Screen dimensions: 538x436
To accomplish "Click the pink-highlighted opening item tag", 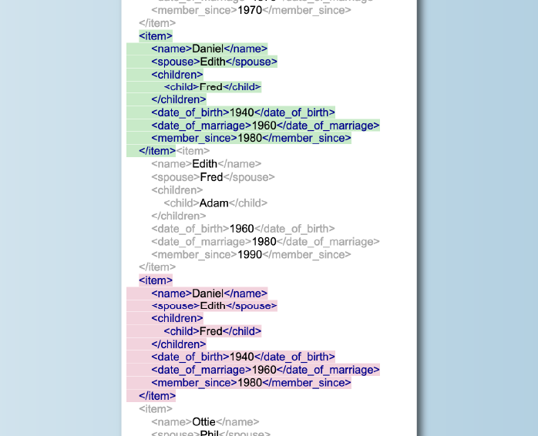I will click(156, 280).
